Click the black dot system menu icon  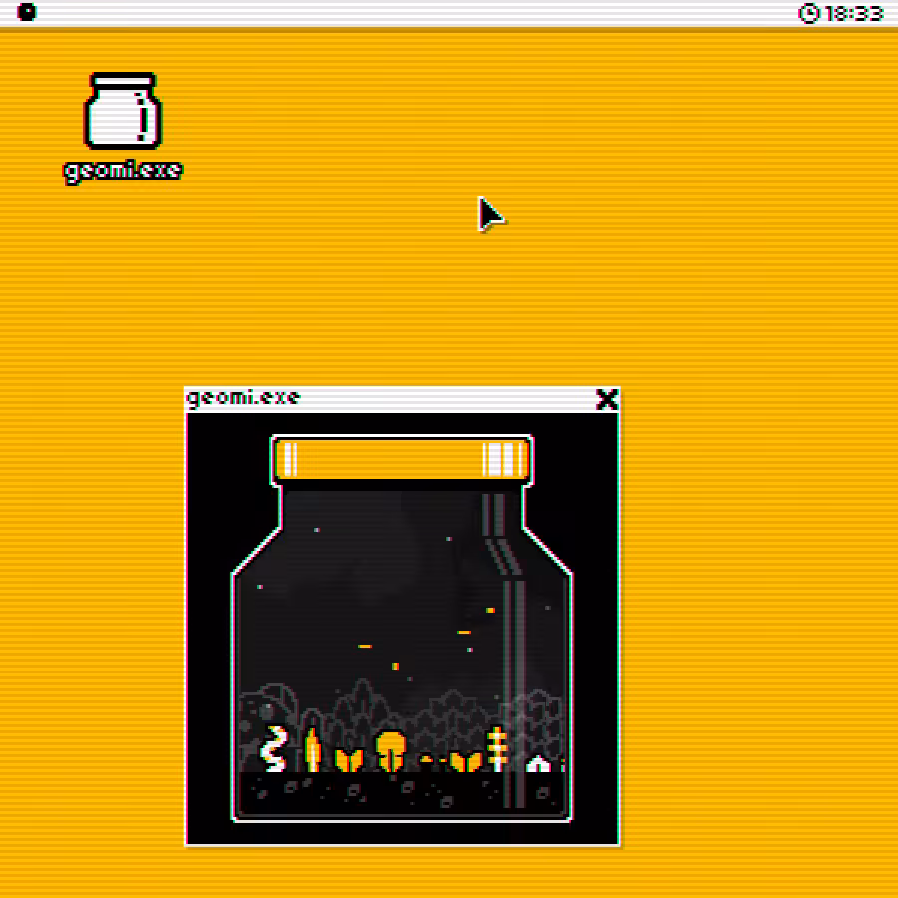pos(27,12)
